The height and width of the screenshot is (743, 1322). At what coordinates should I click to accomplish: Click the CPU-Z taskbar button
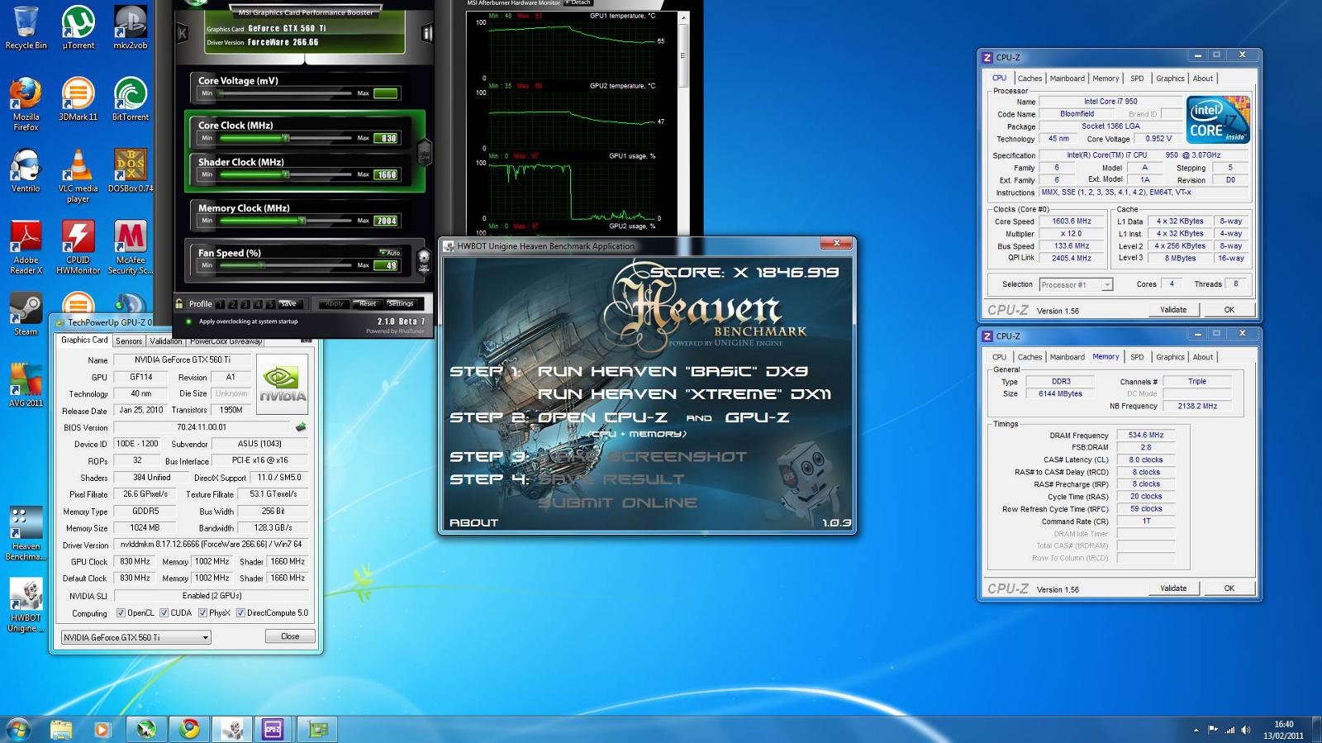273,729
